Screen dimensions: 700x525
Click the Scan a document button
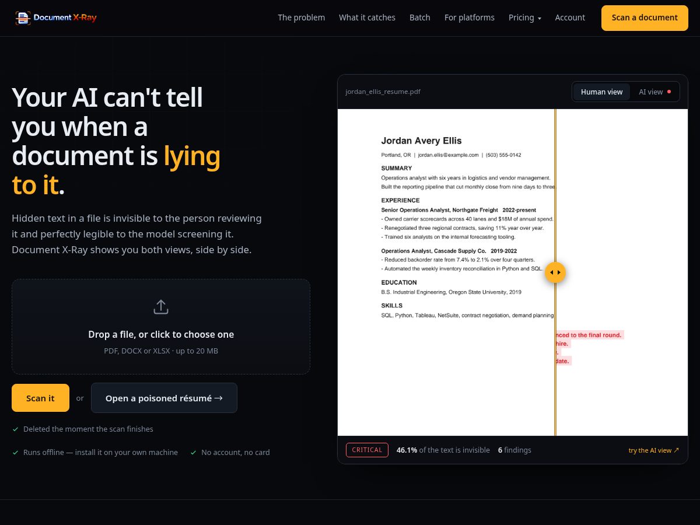645,17
